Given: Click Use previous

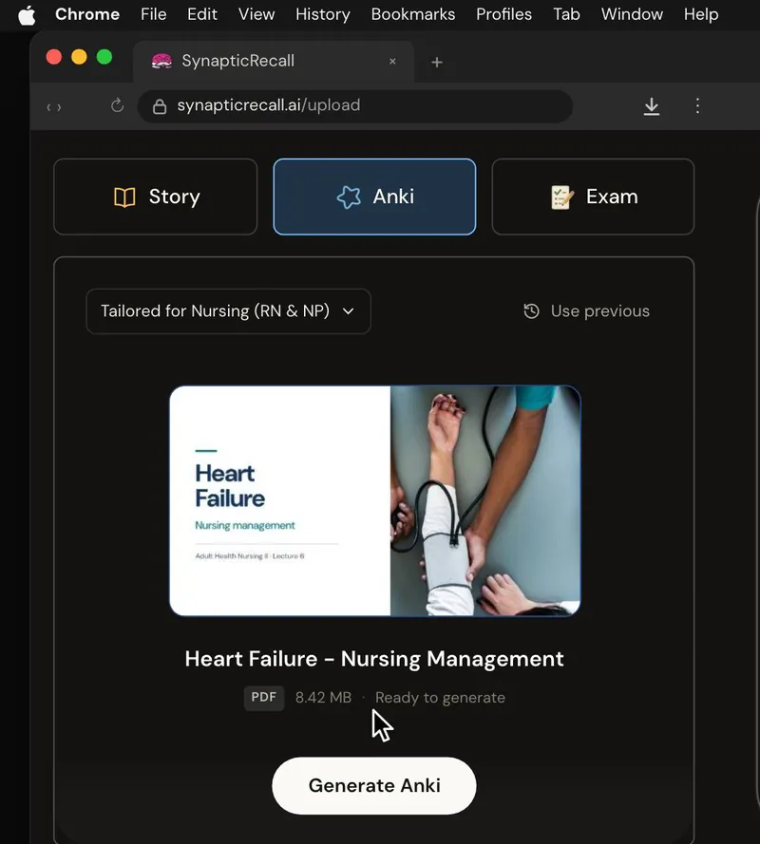Looking at the screenshot, I should tap(586, 311).
